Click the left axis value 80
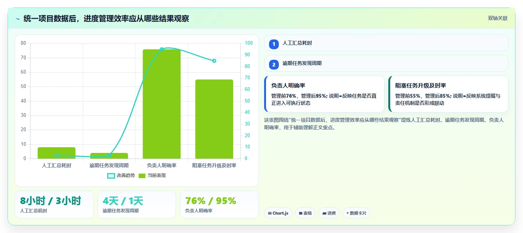The width and height of the screenshot is (523, 233). tap(23, 43)
